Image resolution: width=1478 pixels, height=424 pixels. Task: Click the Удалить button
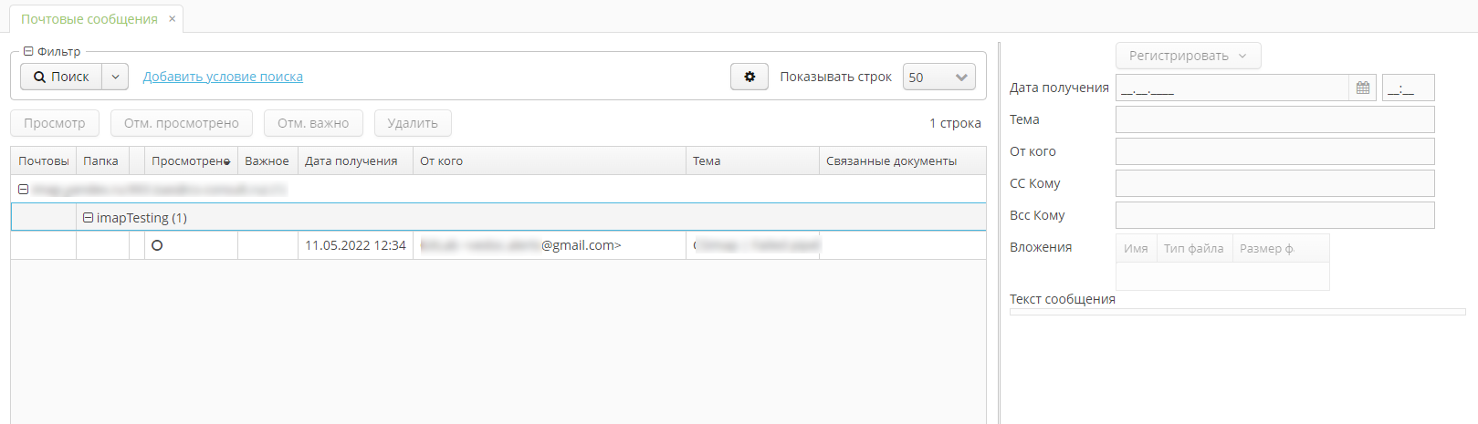413,123
